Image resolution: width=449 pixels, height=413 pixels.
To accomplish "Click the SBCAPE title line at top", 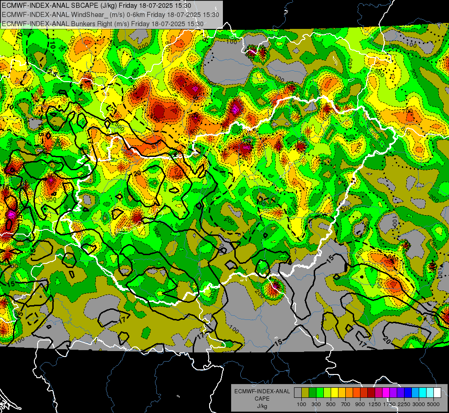I will [96, 6].
